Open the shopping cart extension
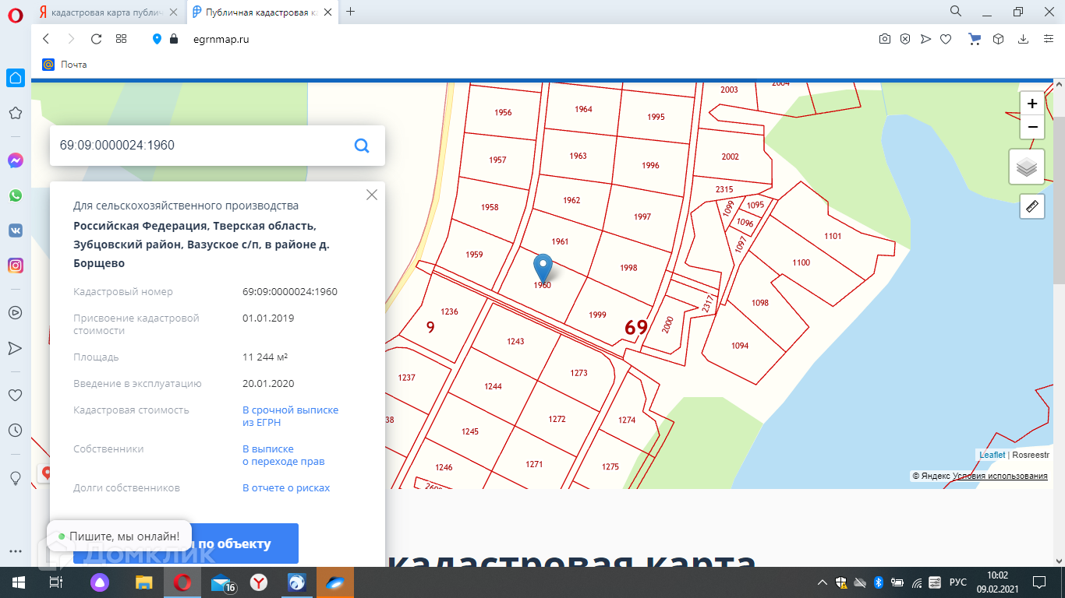Image resolution: width=1065 pixels, height=598 pixels. tap(975, 39)
